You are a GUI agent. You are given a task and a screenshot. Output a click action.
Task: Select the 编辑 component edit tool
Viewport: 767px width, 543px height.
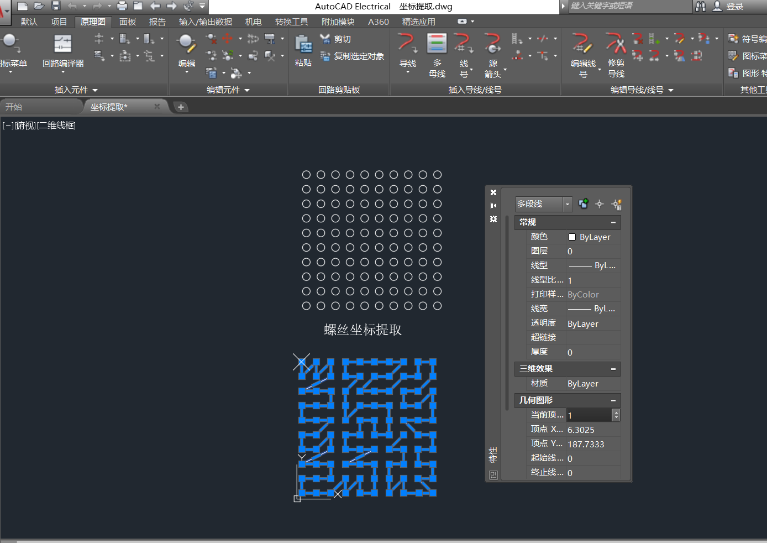186,44
